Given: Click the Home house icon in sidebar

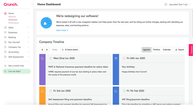Looking at the screenshot, I should [5, 13].
